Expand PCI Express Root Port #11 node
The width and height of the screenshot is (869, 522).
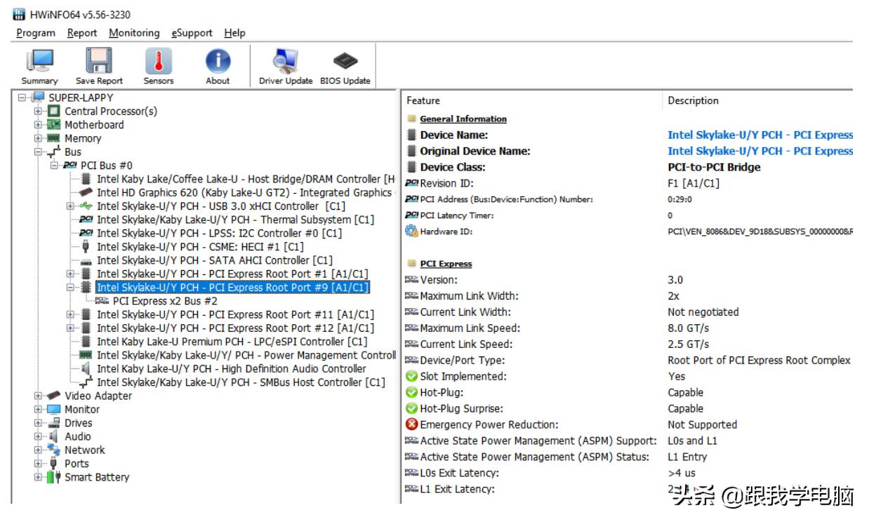point(70,314)
